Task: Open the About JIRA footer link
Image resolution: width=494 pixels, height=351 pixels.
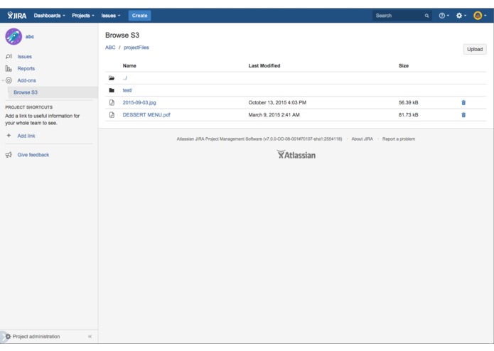Action: [x=362, y=139]
